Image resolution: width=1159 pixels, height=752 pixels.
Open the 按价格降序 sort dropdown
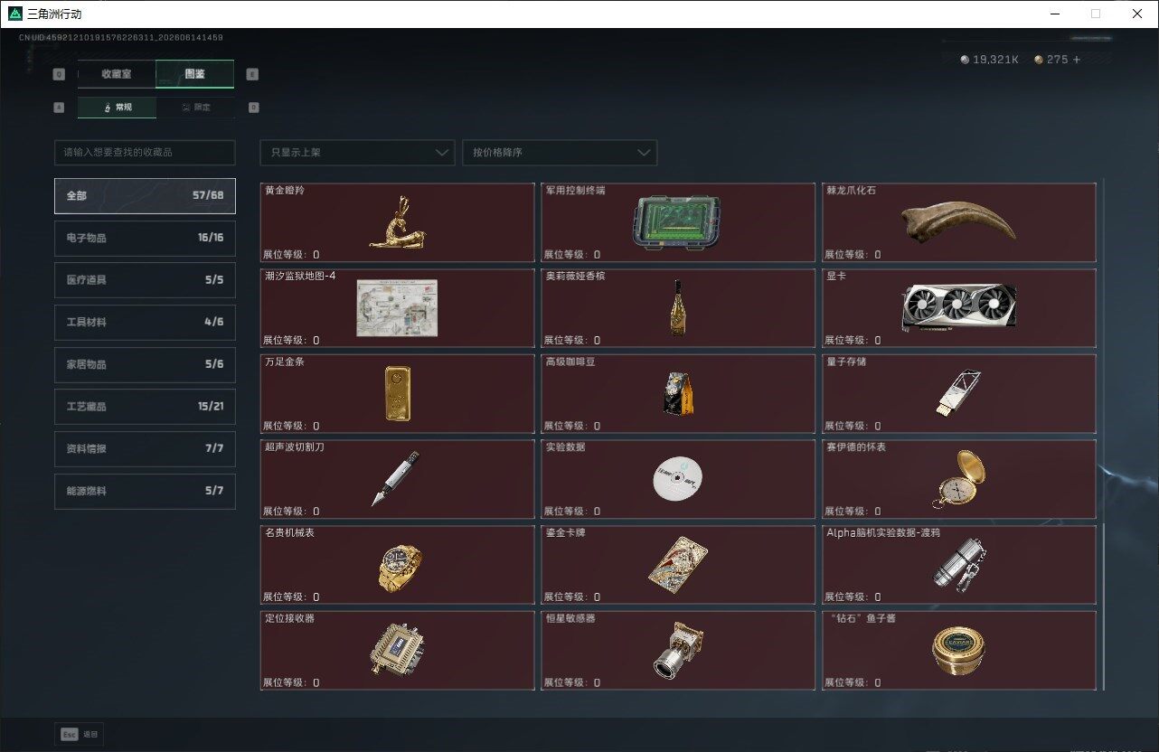pos(560,153)
